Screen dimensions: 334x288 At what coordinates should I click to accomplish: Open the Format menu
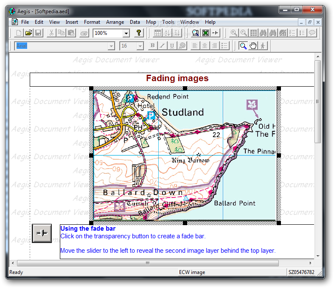(x=92, y=22)
